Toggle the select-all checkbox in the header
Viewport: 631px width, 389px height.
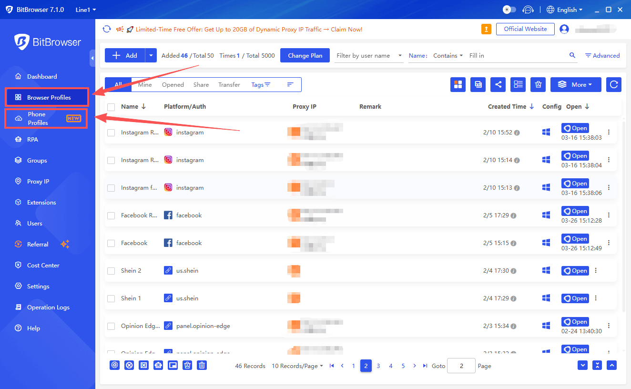(x=111, y=107)
